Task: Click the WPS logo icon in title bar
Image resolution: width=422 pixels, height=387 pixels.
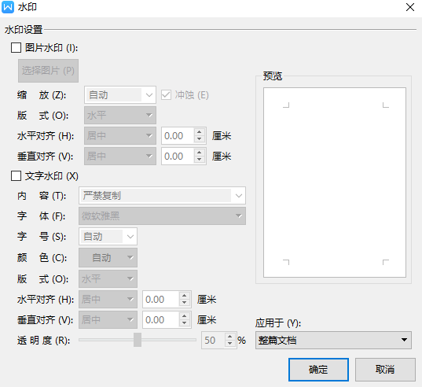Action: click(8, 7)
